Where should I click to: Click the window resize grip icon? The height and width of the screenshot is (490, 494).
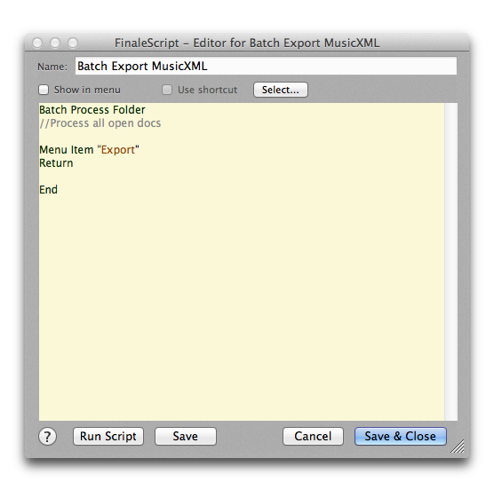pos(458,447)
